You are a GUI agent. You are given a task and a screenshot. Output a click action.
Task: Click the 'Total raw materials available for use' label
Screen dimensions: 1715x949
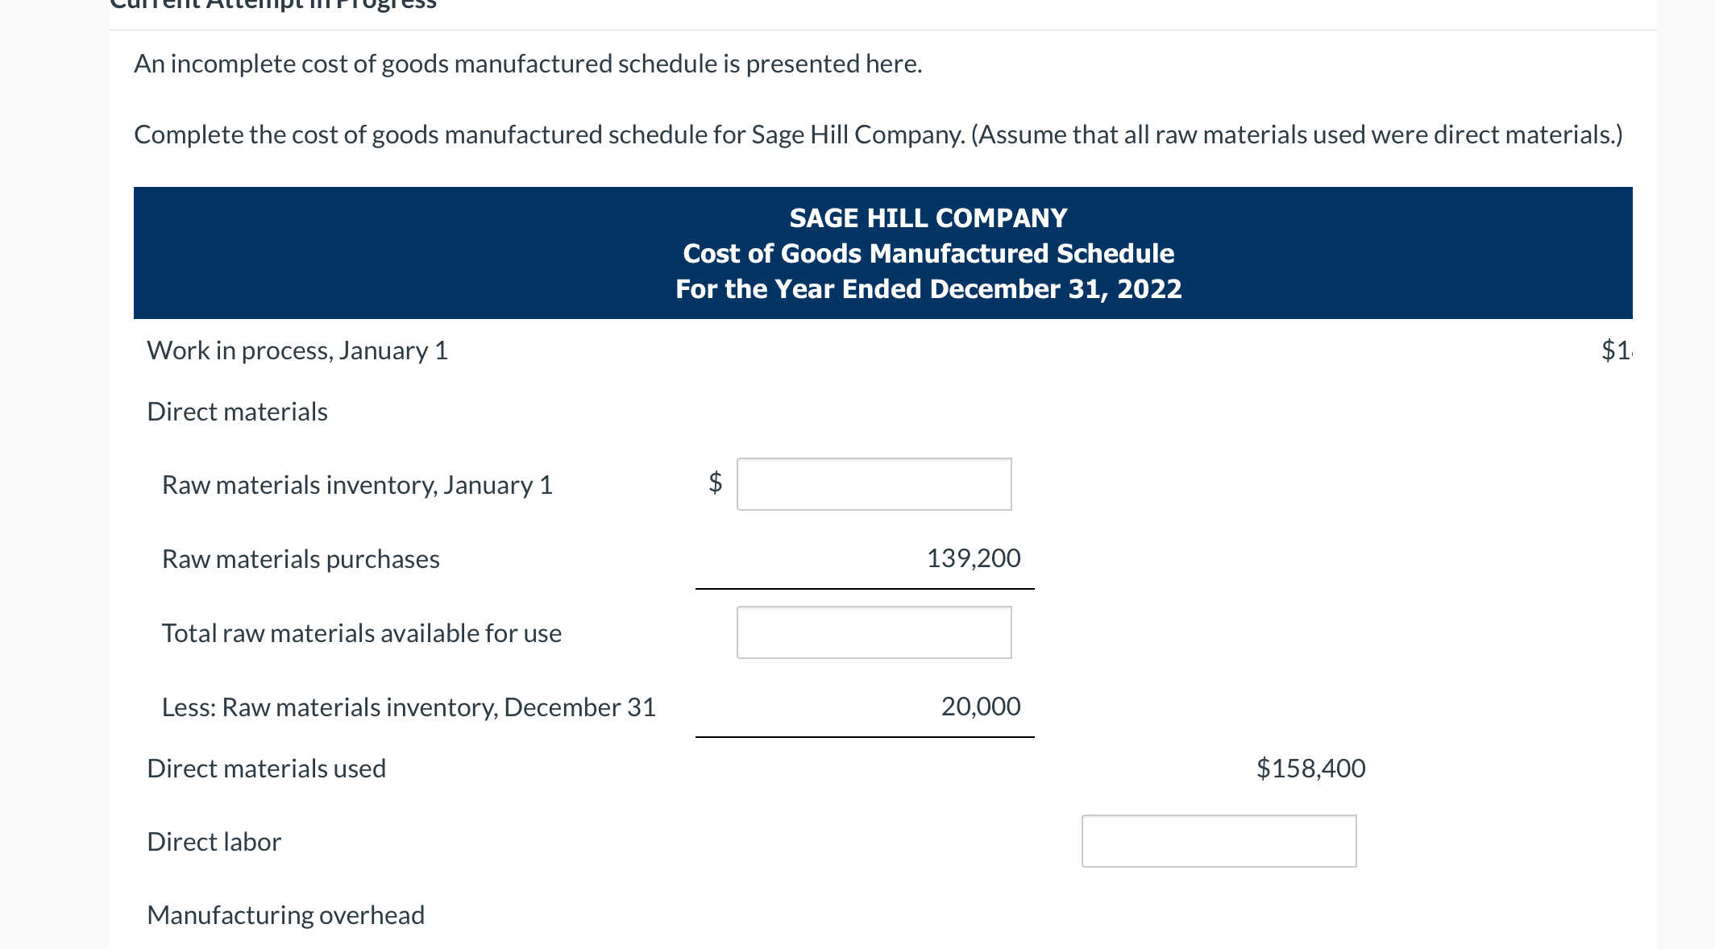[x=362, y=633]
